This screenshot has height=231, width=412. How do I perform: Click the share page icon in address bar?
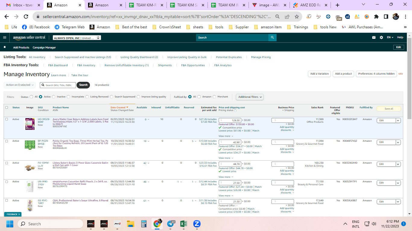click(x=287, y=17)
